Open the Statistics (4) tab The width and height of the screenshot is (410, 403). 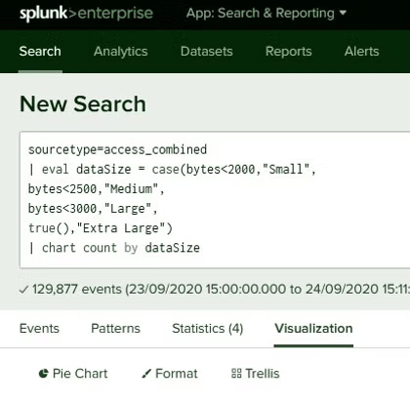tap(208, 328)
